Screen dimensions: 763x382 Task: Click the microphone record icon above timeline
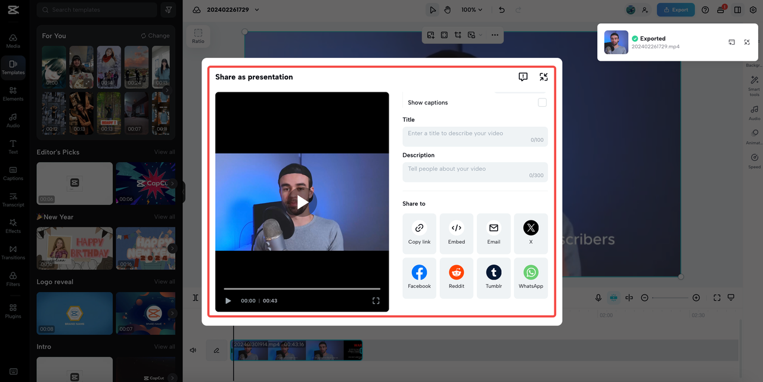point(598,297)
